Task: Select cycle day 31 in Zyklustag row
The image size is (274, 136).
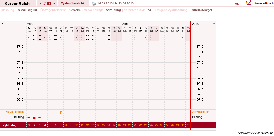Action: (x=188, y=125)
